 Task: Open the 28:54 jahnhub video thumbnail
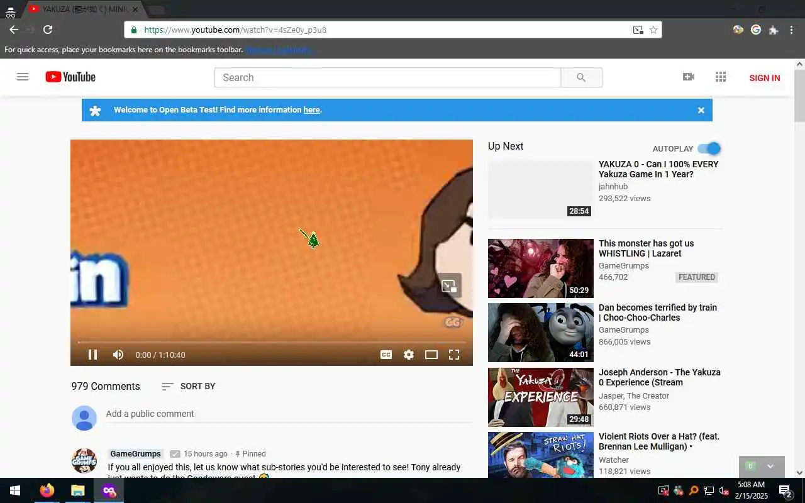coord(541,189)
